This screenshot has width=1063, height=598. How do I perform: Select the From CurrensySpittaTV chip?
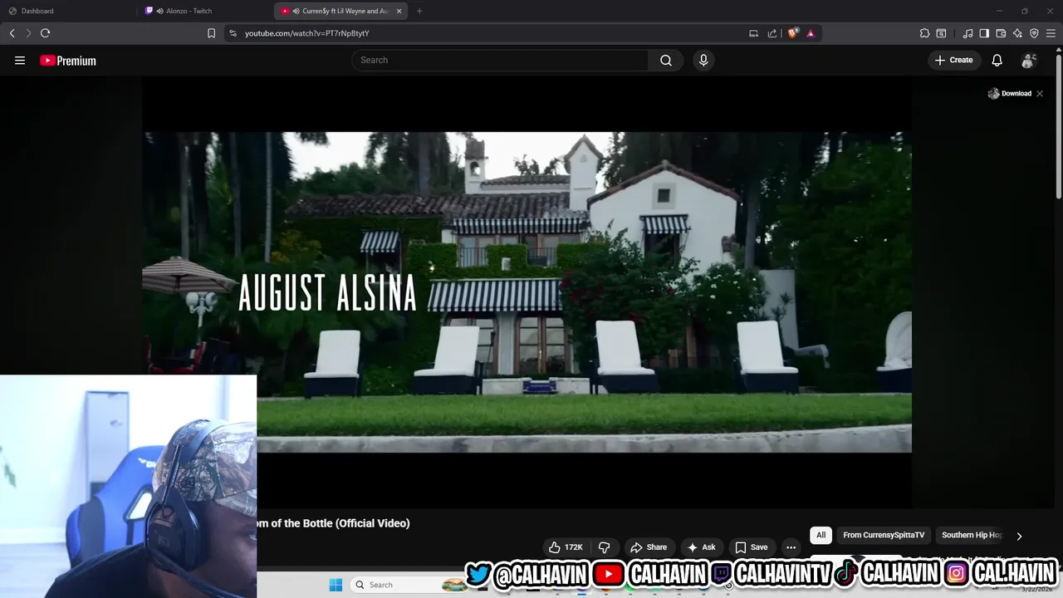(x=884, y=535)
